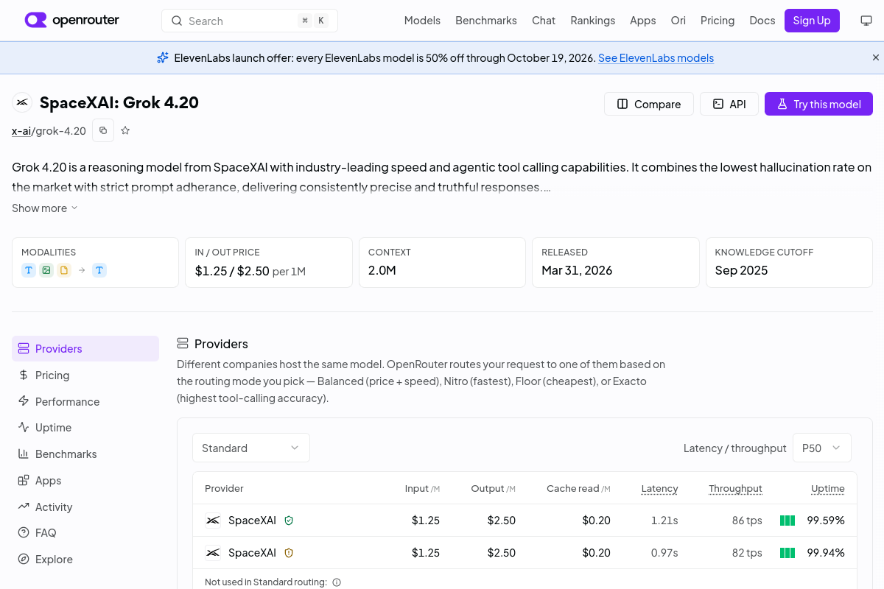The image size is (884, 589).
Task: Click the image input modality icon
Action: pos(46,270)
